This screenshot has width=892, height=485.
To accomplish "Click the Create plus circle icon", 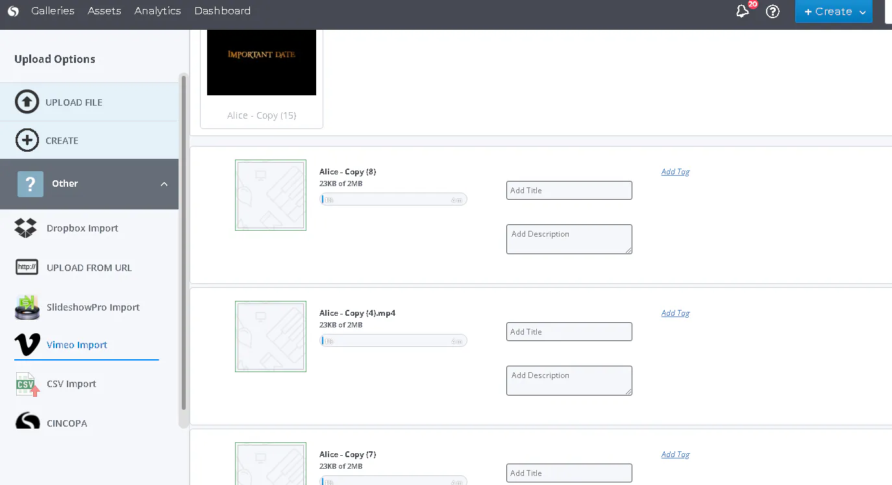I will tap(27, 140).
